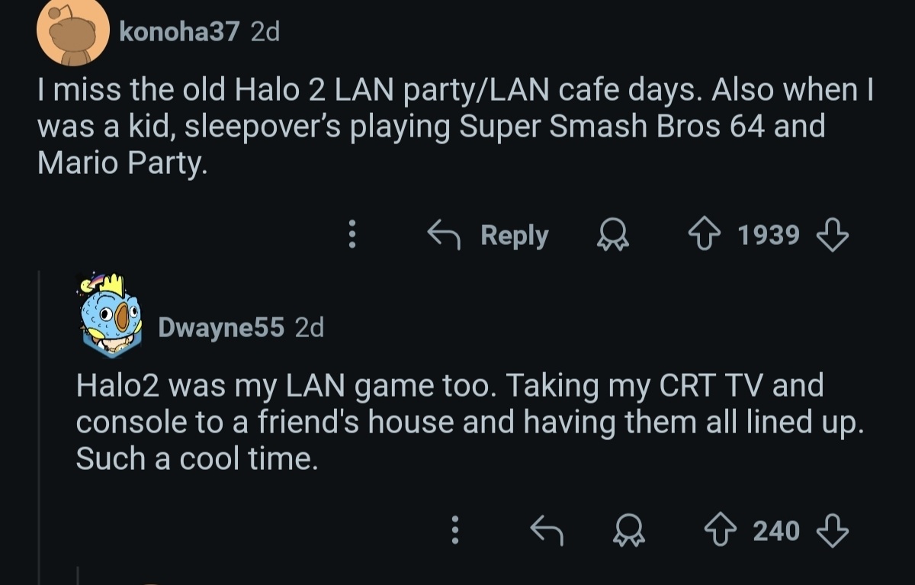915x585 pixels.
Task: Downvote Dwayne55's comment
Action: [832, 529]
